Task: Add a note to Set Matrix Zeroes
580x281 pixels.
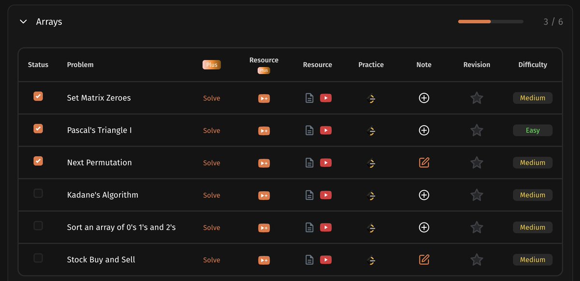Action: [x=424, y=98]
